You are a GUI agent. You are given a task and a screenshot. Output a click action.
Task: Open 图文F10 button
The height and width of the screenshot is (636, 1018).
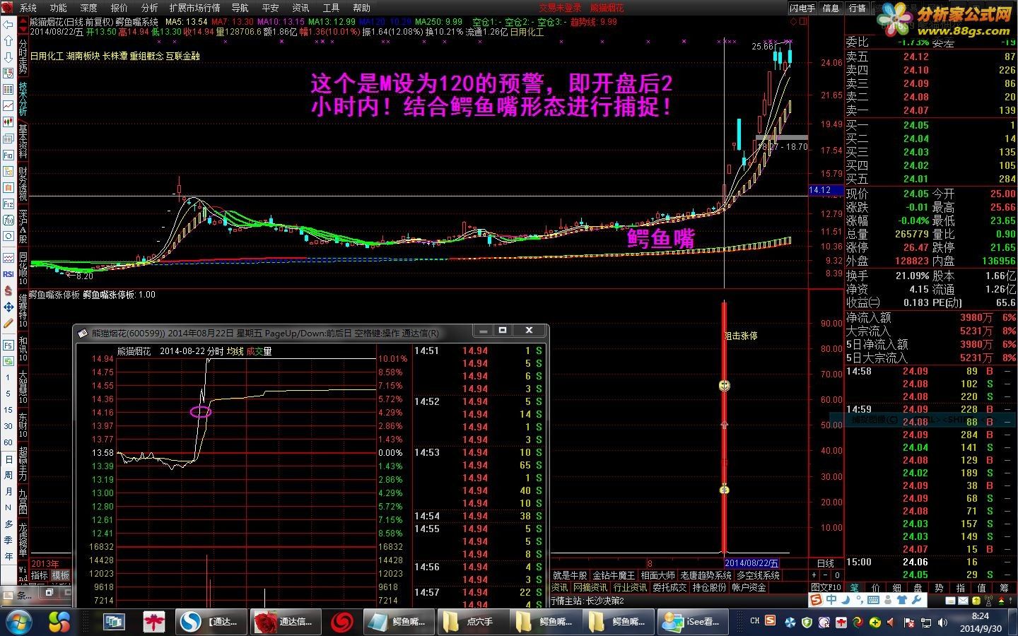pyautogui.click(x=826, y=587)
